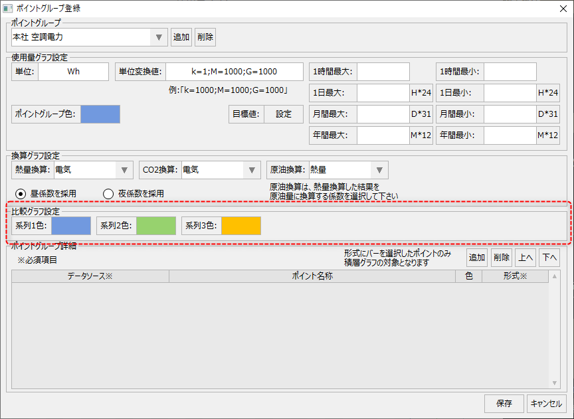Click the キャンセル button
The image size is (574, 419).
point(547,403)
